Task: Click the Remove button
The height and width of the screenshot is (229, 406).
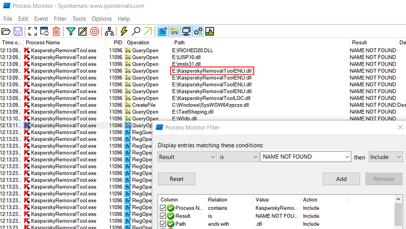Action: [x=384, y=179]
